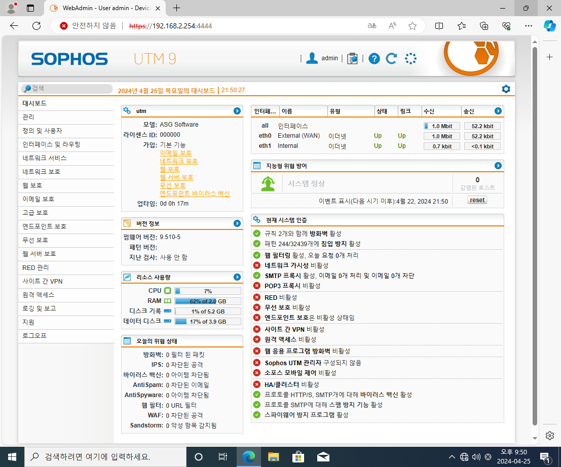This screenshot has height=467, width=561.
Task: Click the red status icon for POP3 프록시
Action: point(256,286)
